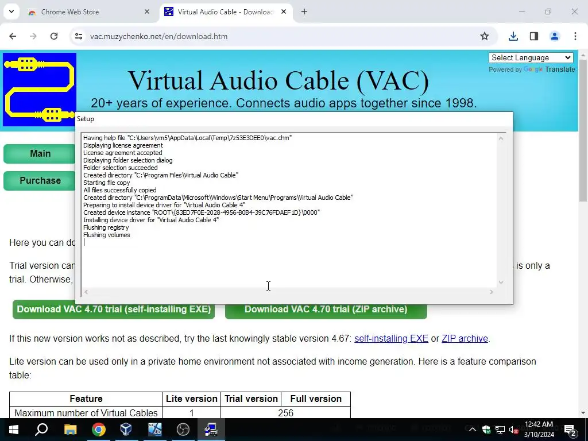This screenshot has width=588, height=441.
Task: Expand the Select Language dropdown
Action: pos(531,58)
